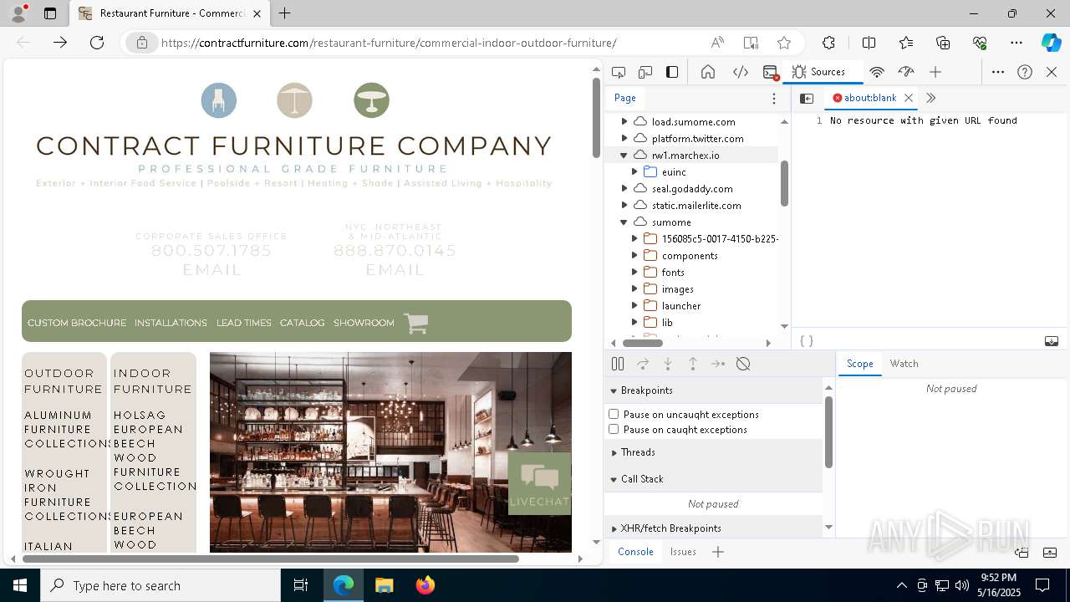The image size is (1070, 602).
Task: Add this page to favorites star
Action: tap(784, 43)
